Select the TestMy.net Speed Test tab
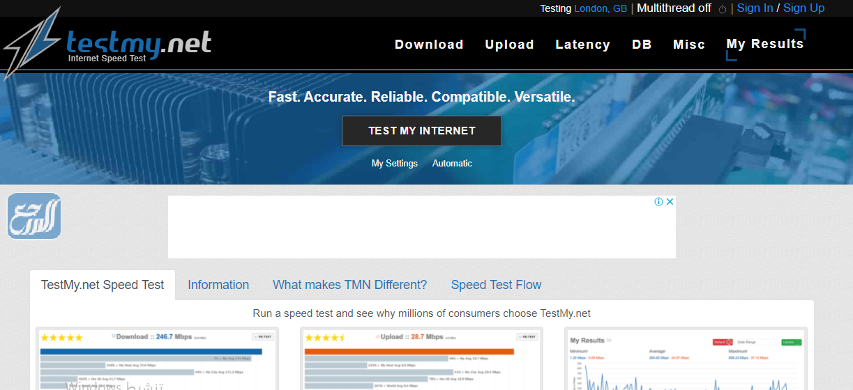Image resolution: width=853 pixels, height=390 pixels. 103,285
